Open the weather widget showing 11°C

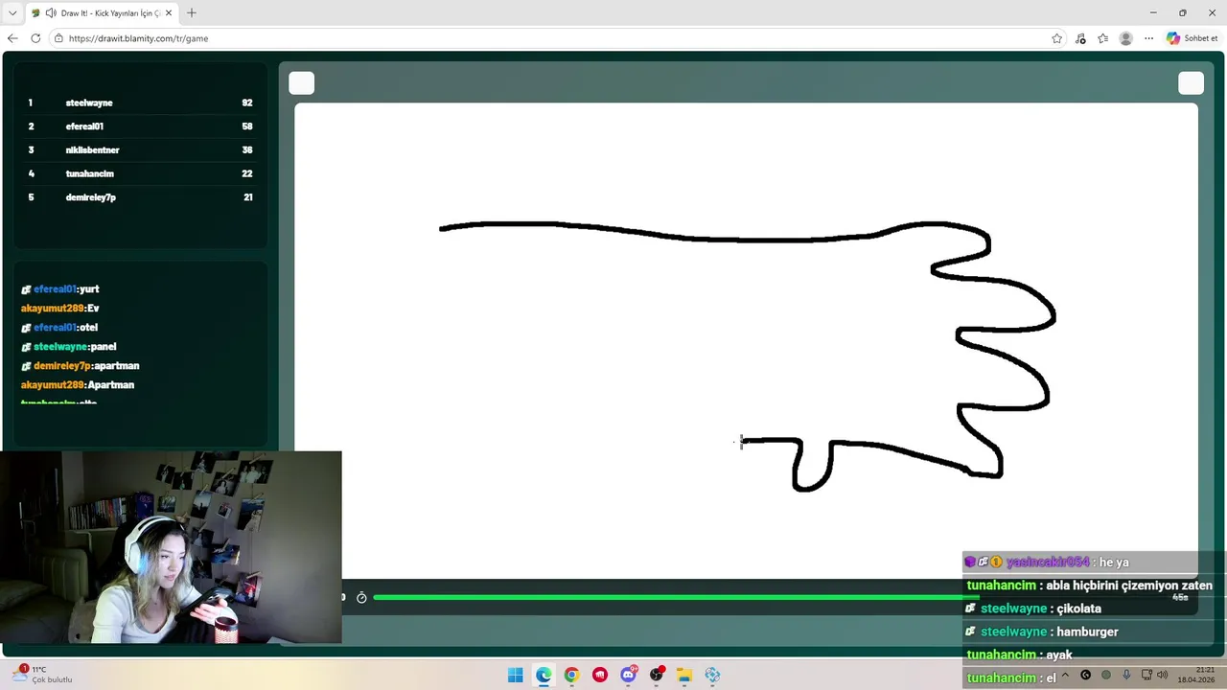click(x=41, y=675)
